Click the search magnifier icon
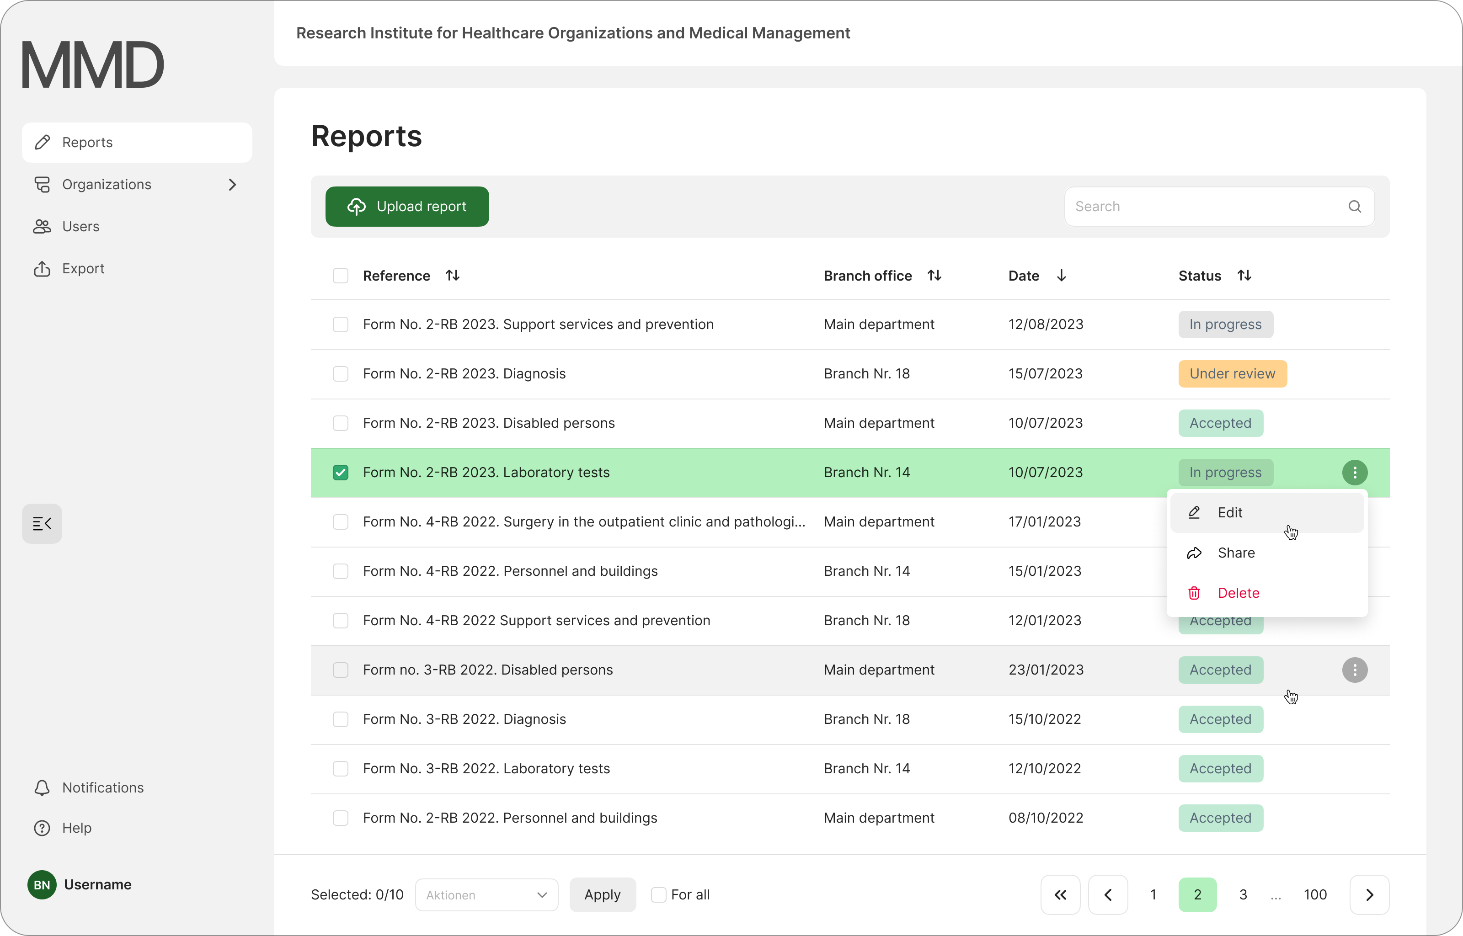1463x936 pixels. pyautogui.click(x=1354, y=207)
